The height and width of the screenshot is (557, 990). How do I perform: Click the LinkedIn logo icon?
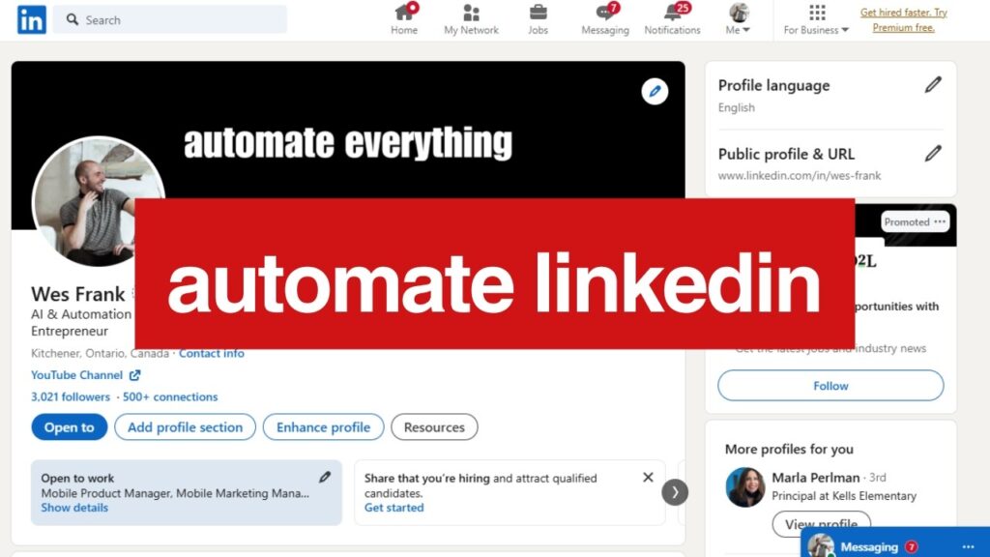coord(31,19)
